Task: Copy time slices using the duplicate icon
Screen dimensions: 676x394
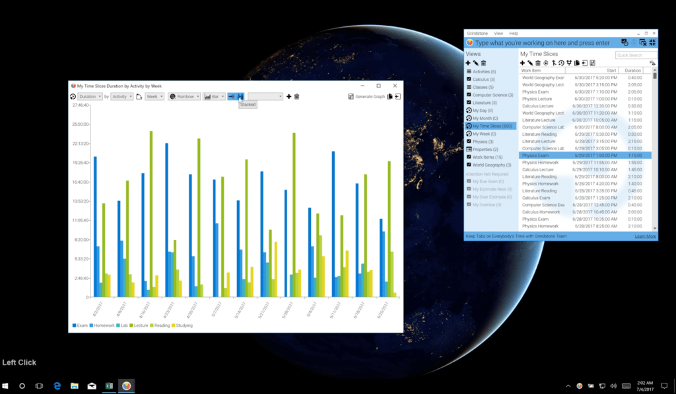Action: coord(576,63)
